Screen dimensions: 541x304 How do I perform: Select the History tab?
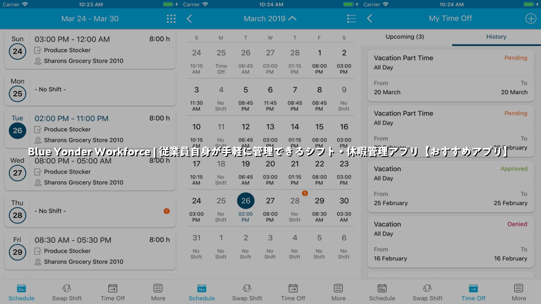pos(496,37)
